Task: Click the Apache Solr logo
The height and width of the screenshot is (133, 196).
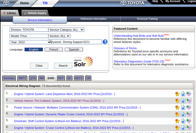Action: 83,62
